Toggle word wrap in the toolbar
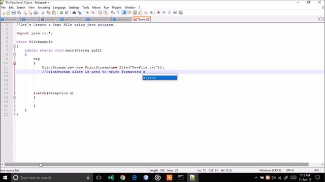Screen dimensions: 325x182 point(113,13)
